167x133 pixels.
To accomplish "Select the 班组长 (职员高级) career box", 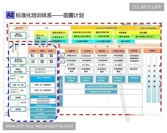I will click(x=18, y=70).
